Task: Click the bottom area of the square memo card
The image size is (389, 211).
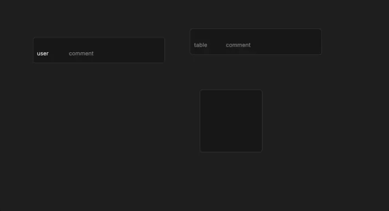Action: pos(231,146)
